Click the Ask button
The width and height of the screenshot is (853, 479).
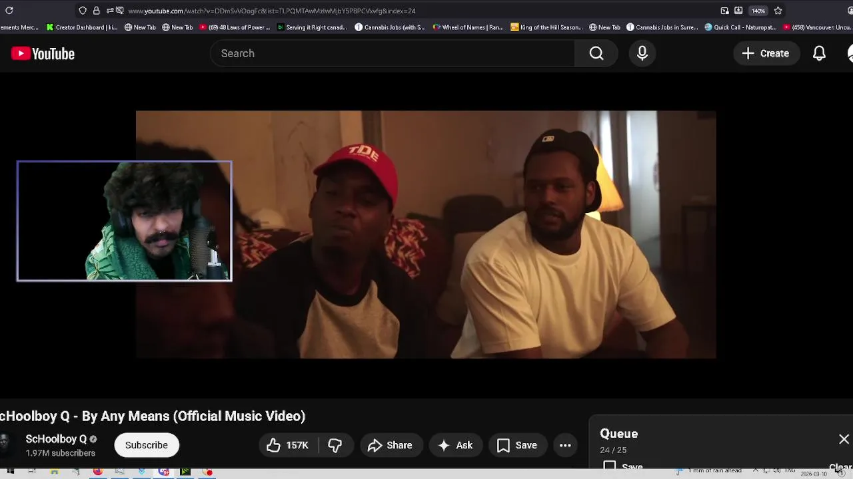(455, 445)
